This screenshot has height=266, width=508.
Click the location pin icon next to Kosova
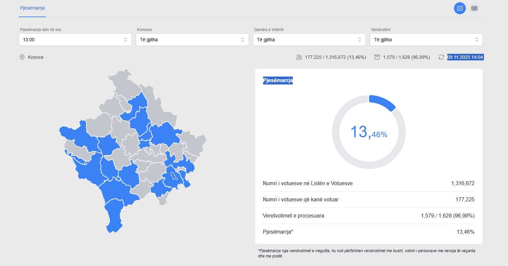click(x=22, y=57)
